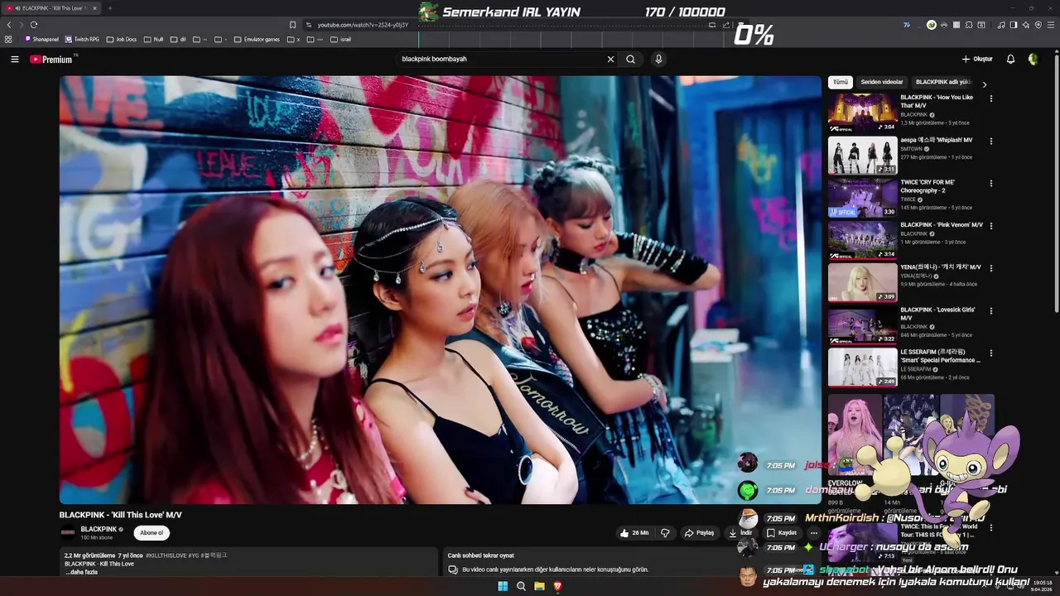Select the 'BLACKPINK adlı yük...' filter chip

[942, 82]
